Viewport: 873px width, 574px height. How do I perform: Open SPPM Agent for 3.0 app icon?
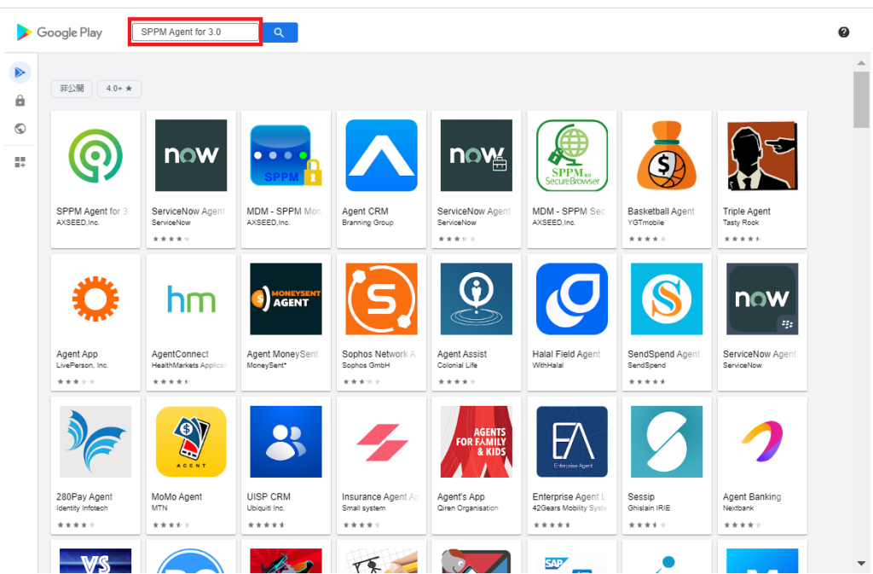tap(95, 155)
